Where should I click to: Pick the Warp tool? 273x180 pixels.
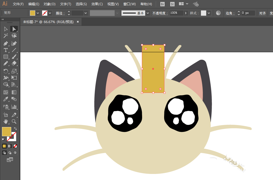[x=6, y=78]
